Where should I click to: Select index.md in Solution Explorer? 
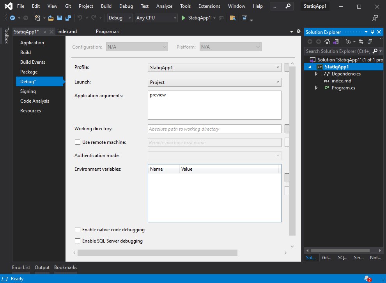click(x=341, y=81)
